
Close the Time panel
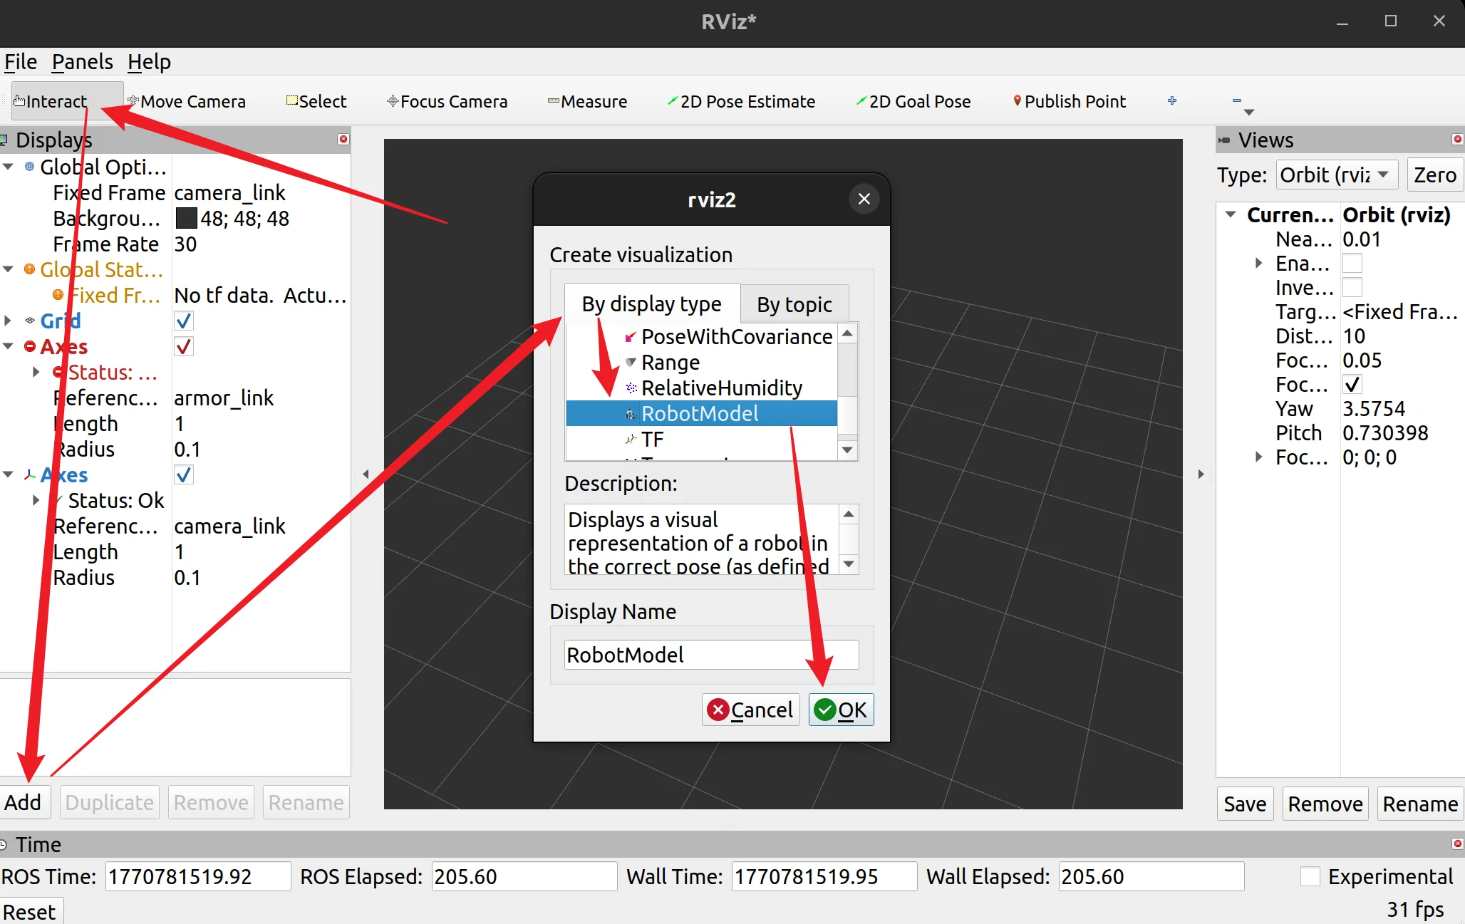tap(1457, 843)
